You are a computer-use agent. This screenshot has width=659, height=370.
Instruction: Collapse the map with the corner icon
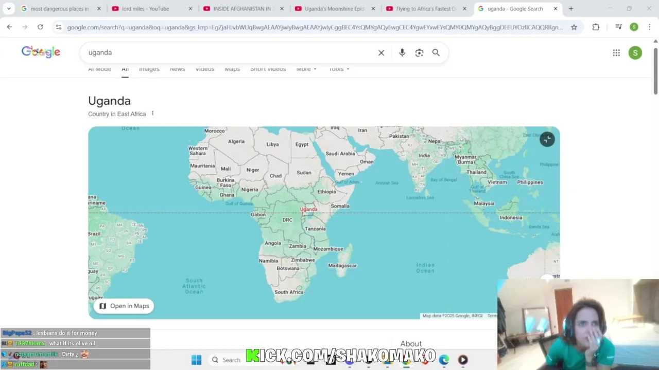[547, 139]
